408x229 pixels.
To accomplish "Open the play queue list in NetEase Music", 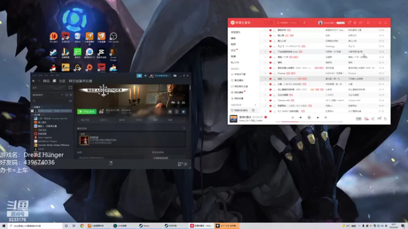I will (386, 119).
